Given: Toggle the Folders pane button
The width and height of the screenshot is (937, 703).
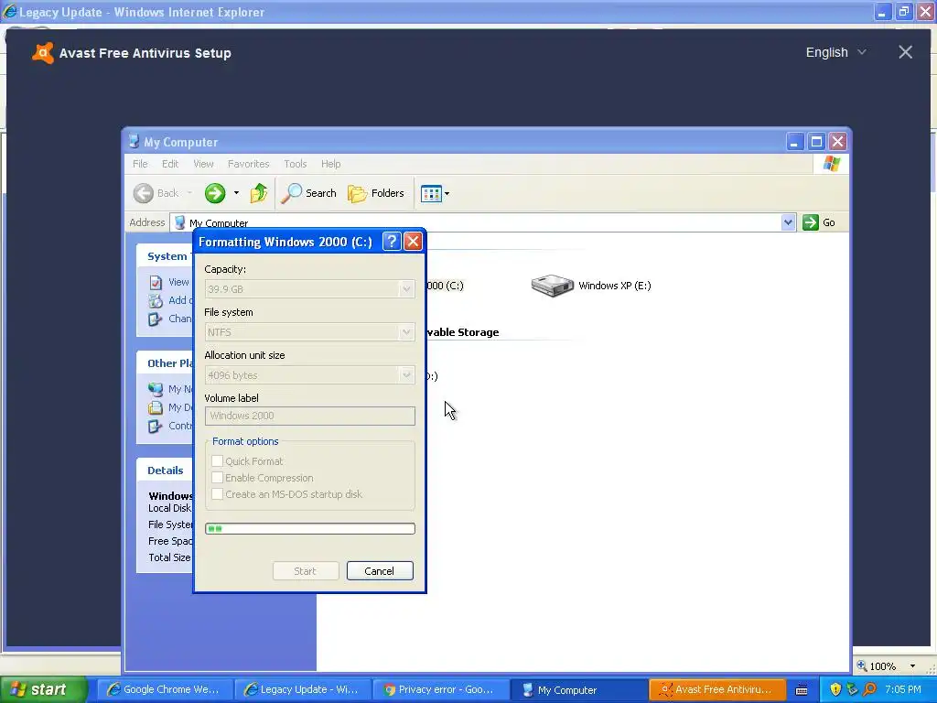Looking at the screenshot, I should click(x=376, y=193).
